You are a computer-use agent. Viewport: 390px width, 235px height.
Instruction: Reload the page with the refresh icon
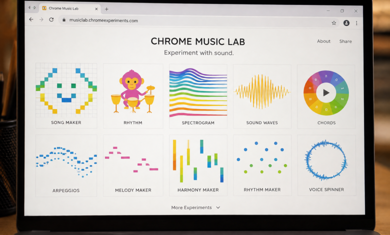pyautogui.click(x=51, y=19)
